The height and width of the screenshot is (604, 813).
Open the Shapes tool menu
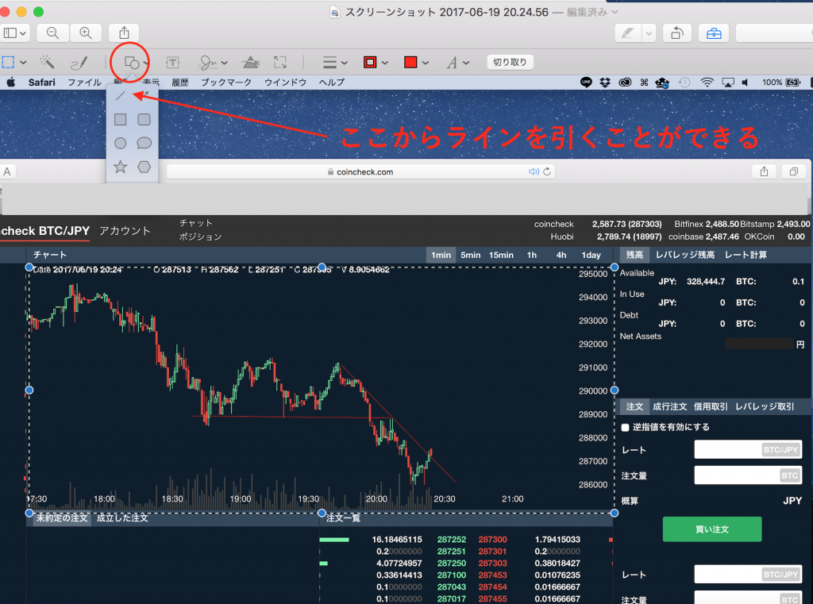pos(132,62)
